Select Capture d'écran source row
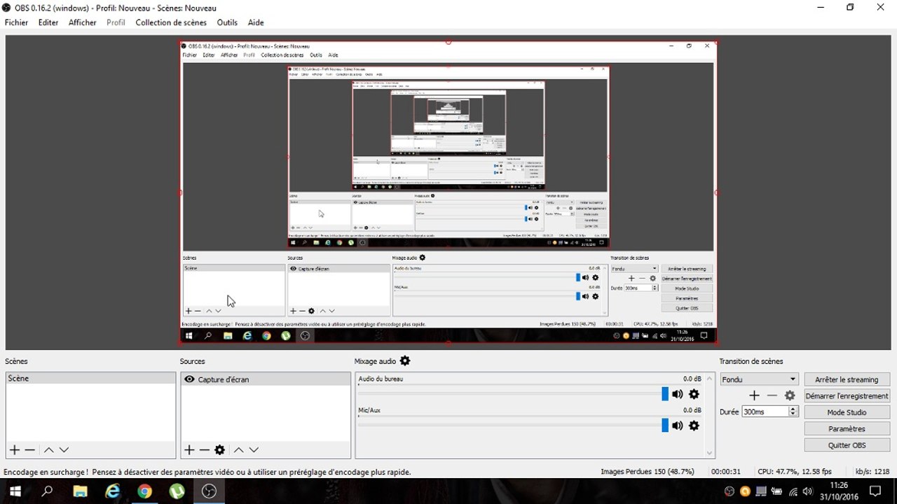897x504 pixels. point(266,379)
